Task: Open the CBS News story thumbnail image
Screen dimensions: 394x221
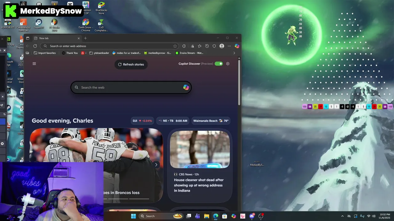Action: tap(200, 149)
